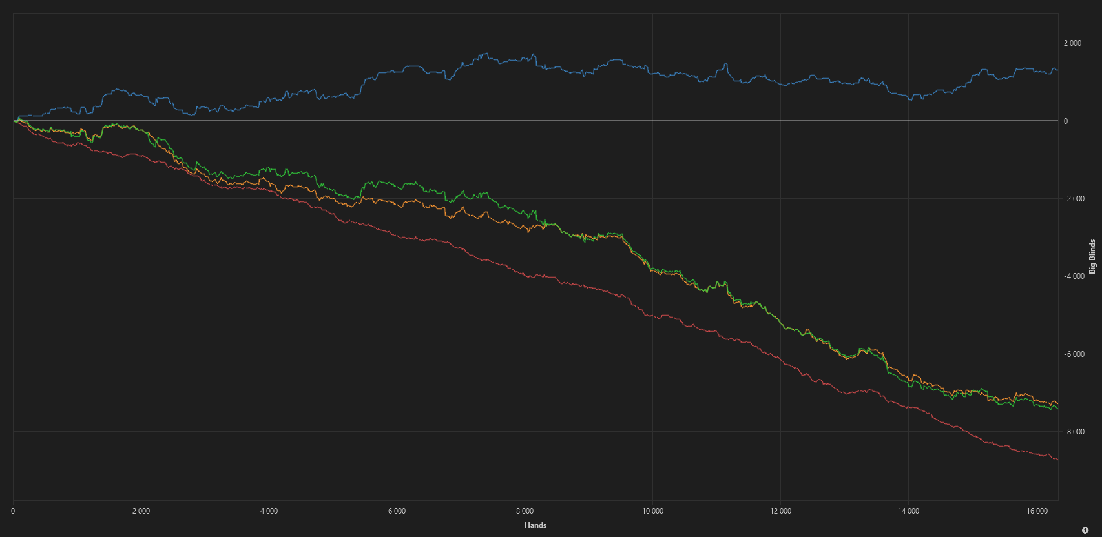Click the -2 000 label on the y-axis

[1074, 199]
